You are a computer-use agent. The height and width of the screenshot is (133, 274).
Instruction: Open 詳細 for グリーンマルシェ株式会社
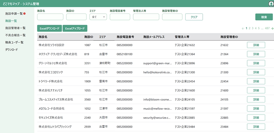256,63
